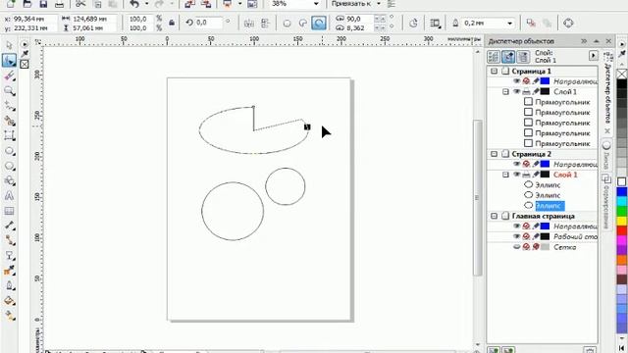The image size is (628, 353).
Task: Select the Zoom magnifier tool
Action: point(9,90)
